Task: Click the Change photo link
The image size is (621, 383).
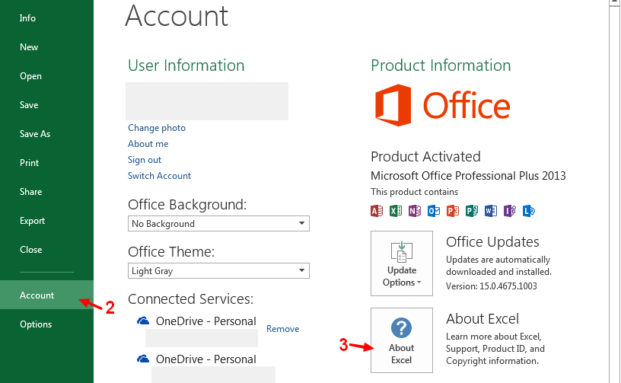Action: (157, 128)
